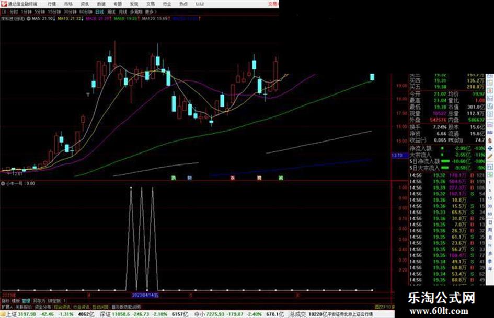
Task: Click the 净流入额 row in the quote panel
Action: click(447, 148)
